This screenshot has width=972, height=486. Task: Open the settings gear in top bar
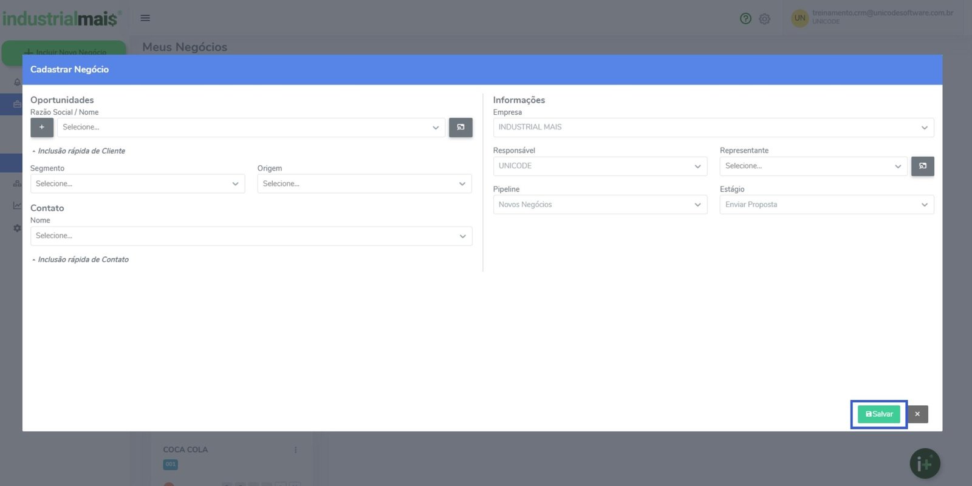point(764,19)
